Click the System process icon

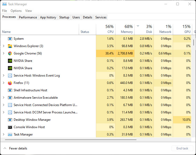(x=10, y=39)
